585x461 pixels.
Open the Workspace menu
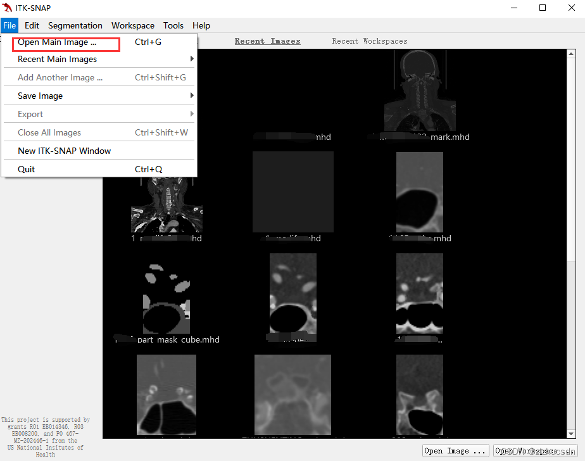133,25
